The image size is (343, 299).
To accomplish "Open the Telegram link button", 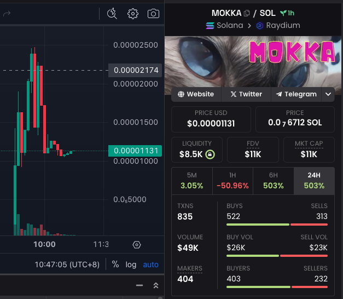I will (296, 94).
